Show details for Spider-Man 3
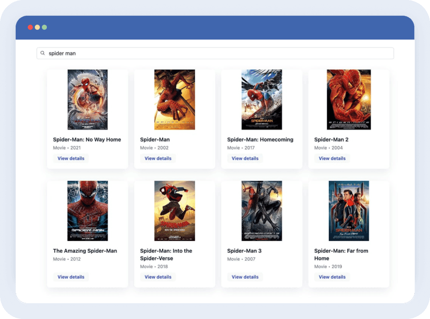430x319 pixels. tap(245, 277)
